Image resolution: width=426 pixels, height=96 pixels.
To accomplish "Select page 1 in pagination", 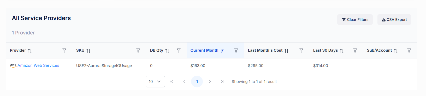I will [197, 81].
